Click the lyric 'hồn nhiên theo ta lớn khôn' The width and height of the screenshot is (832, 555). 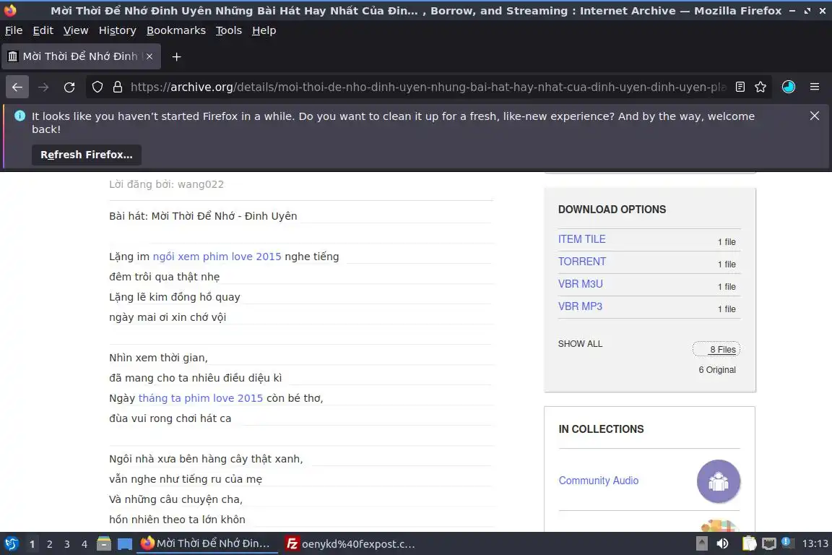[177, 520]
